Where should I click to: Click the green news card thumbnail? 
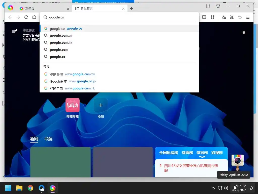tap(60, 162)
